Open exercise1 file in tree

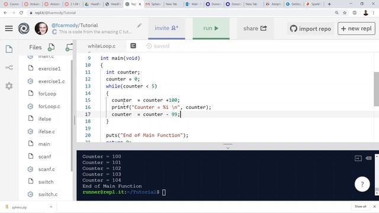[x=49, y=69]
